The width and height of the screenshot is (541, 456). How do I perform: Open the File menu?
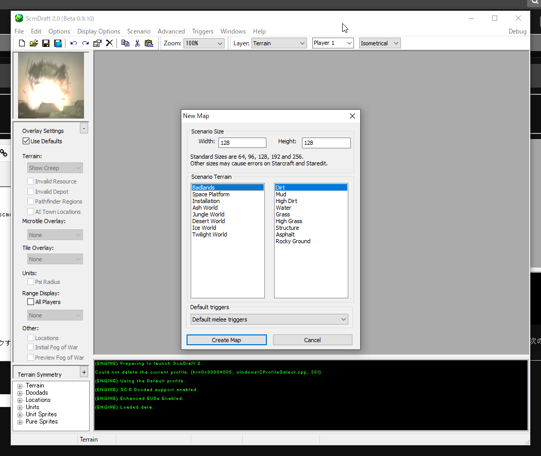click(19, 31)
